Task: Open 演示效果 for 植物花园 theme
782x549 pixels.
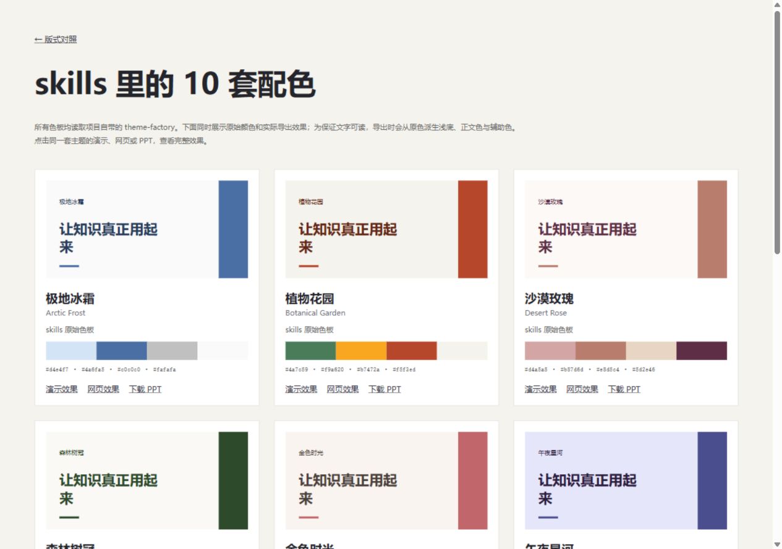Action: (x=301, y=389)
